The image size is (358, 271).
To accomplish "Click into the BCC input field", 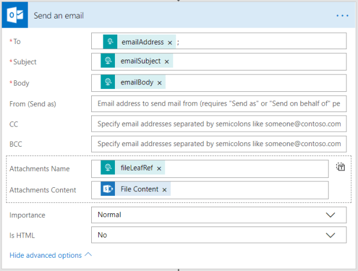I will tap(219, 144).
